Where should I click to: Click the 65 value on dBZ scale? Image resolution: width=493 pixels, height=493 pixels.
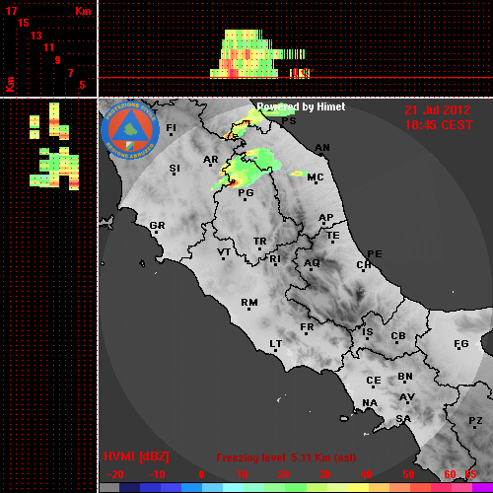[470, 474]
